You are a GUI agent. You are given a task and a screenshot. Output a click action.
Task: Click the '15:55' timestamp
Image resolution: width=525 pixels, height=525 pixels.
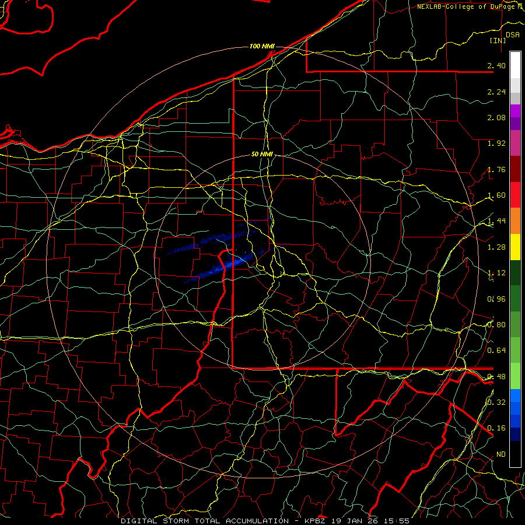coord(395,521)
